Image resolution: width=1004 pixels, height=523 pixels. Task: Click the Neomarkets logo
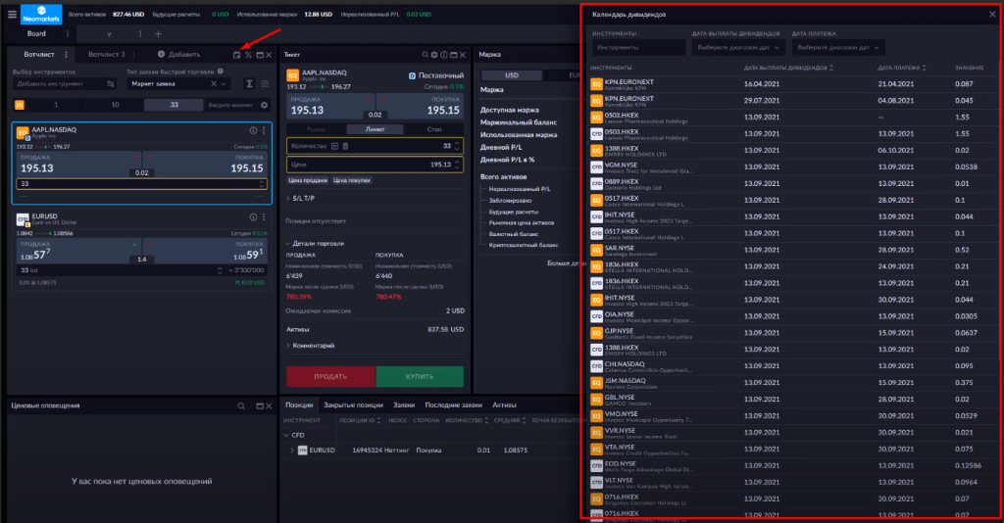pos(41,14)
